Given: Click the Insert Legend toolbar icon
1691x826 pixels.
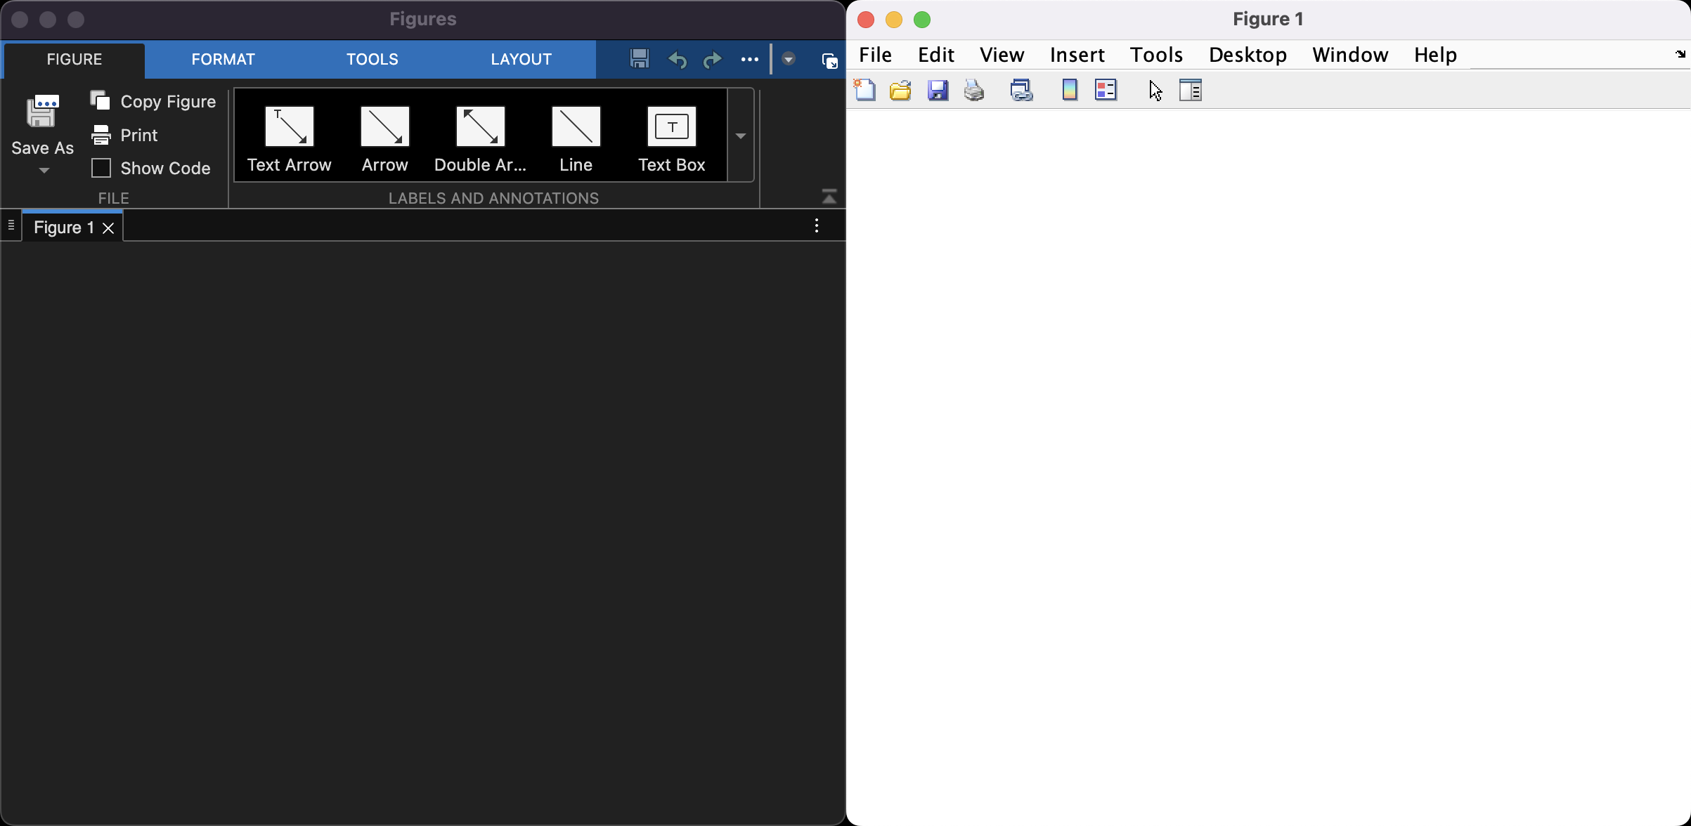Looking at the screenshot, I should click(x=1106, y=90).
